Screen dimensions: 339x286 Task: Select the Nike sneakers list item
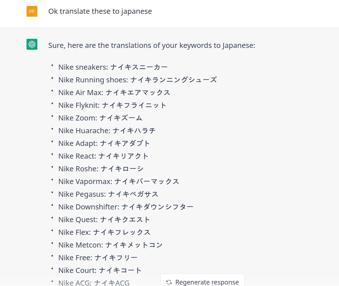[113, 67]
